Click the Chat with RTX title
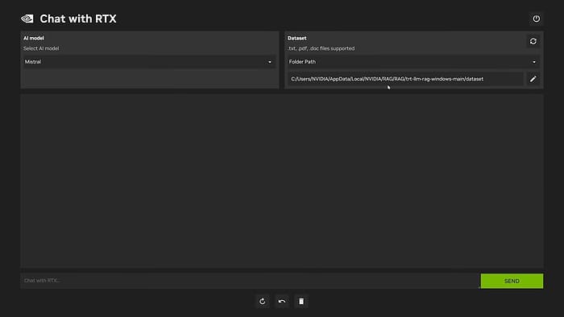 pyautogui.click(x=78, y=19)
